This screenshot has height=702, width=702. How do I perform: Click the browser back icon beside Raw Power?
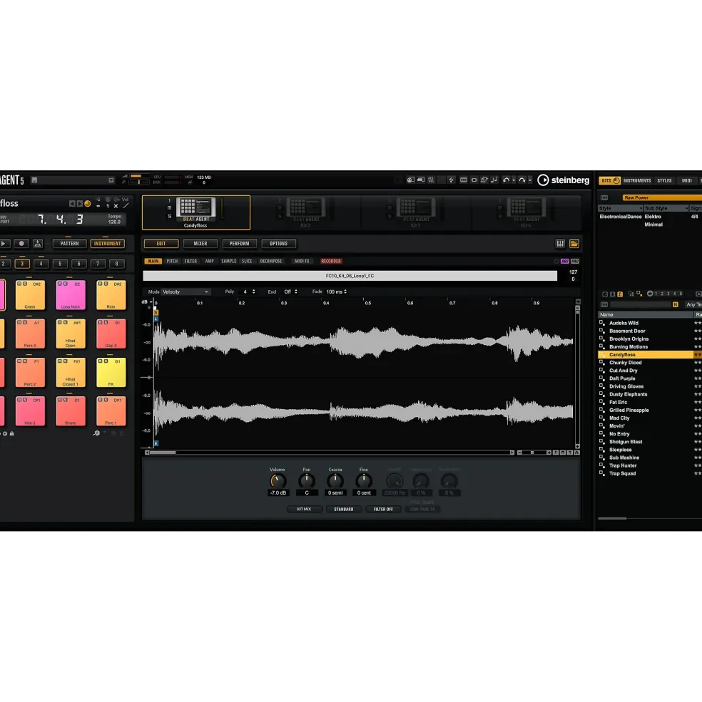click(604, 197)
